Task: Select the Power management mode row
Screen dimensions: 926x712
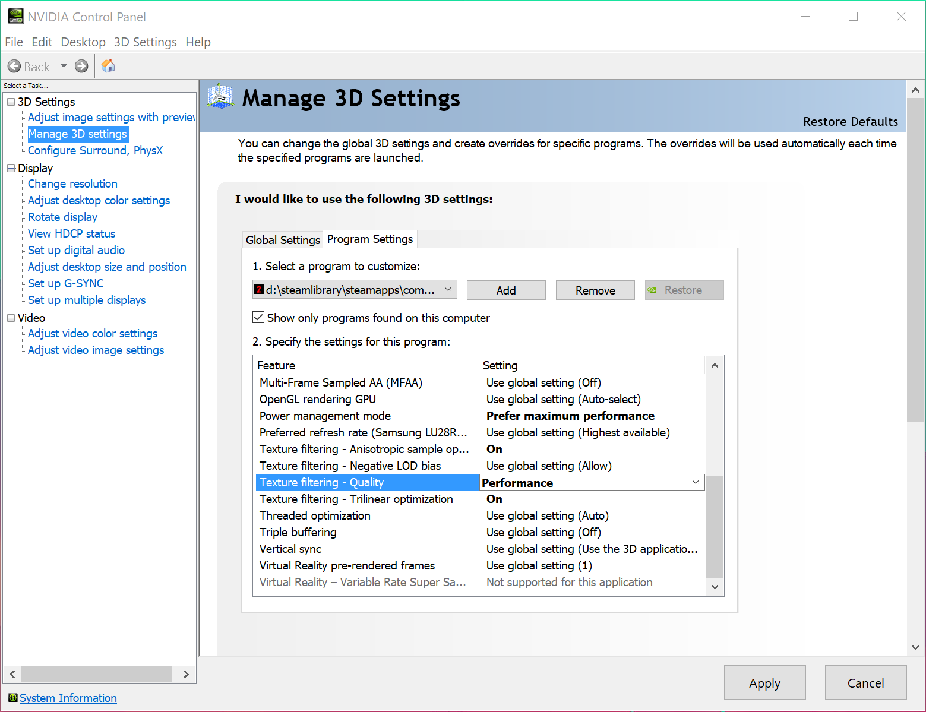Action: pos(480,416)
